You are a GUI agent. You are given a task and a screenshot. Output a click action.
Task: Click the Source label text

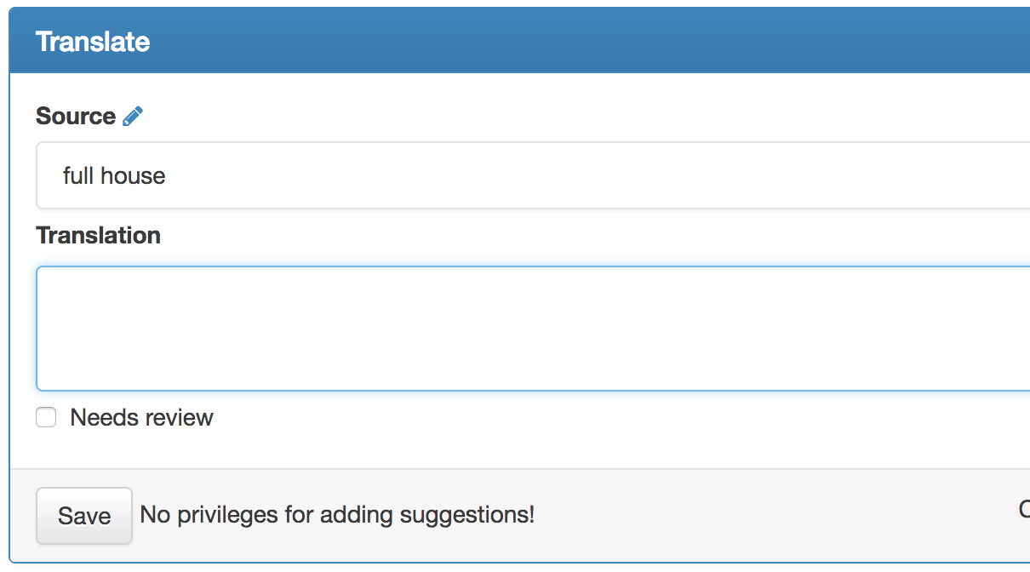(x=76, y=117)
